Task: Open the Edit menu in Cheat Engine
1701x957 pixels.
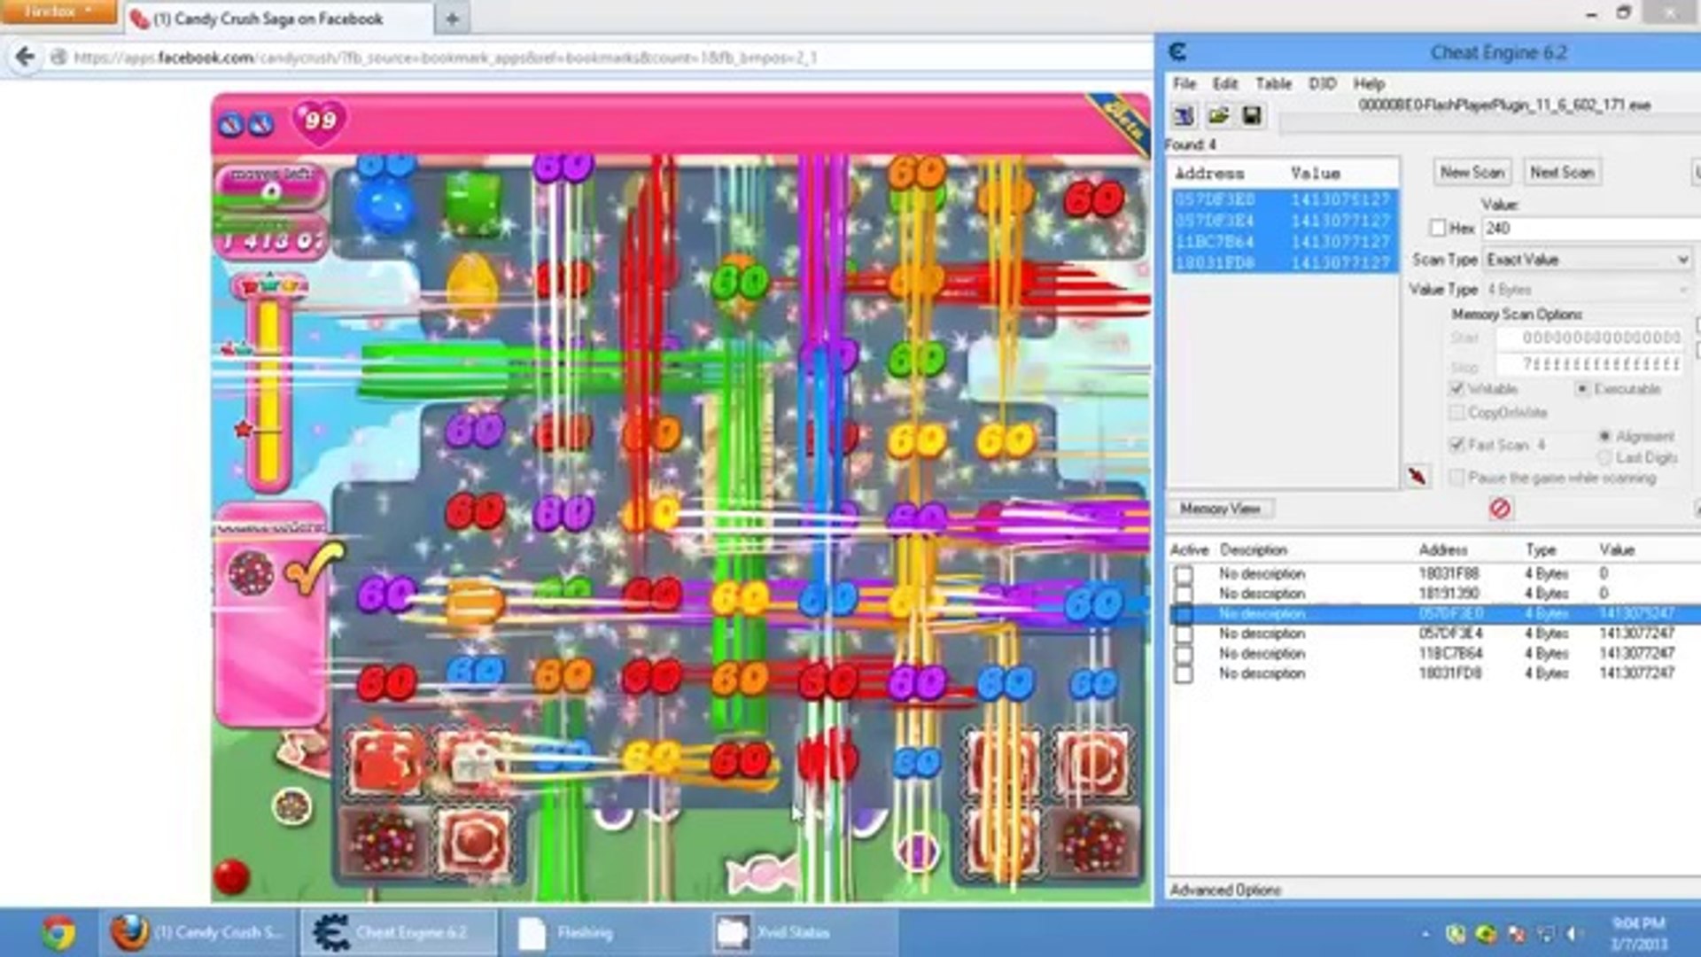Action: pos(1225,83)
